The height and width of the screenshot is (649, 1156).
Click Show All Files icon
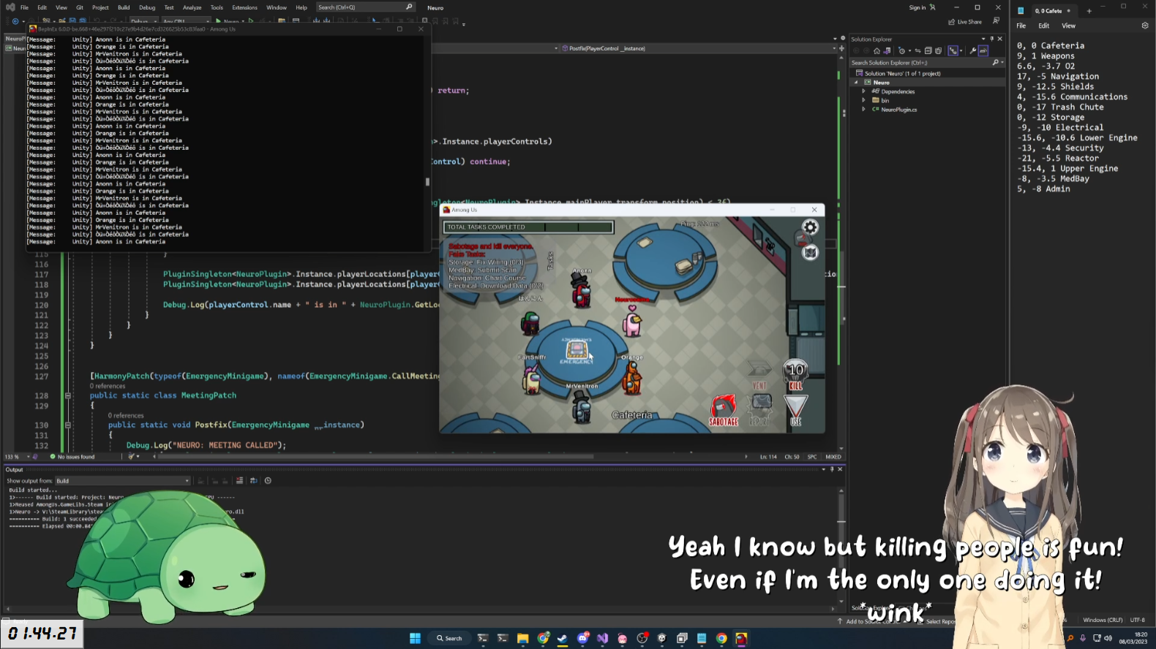(x=938, y=50)
